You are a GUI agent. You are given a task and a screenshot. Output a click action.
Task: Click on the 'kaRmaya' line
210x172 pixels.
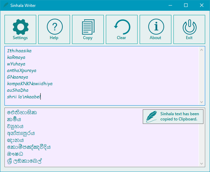[x=16, y=57]
